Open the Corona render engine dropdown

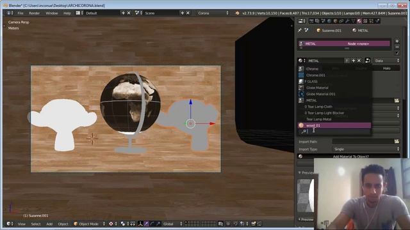[213, 13]
